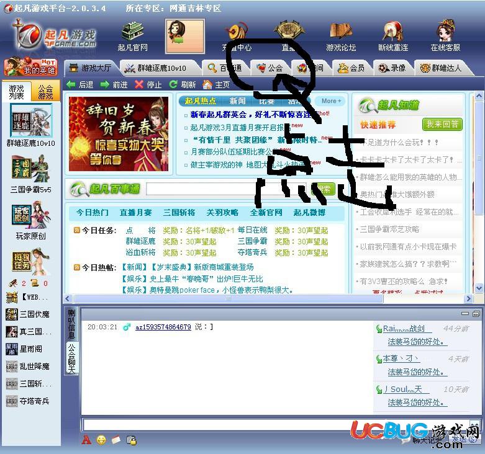Open the 直播月赛 link

pos(136,213)
